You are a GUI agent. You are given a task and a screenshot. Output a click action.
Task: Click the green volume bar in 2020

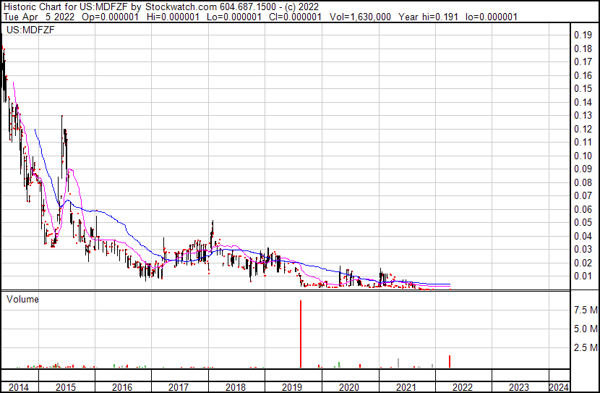point(338,364)
